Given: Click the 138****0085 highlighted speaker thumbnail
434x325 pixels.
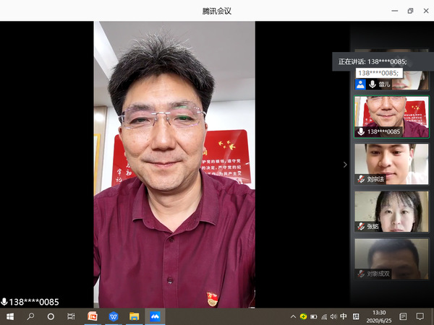Looking at the screenshot, I should (x=391, y=116).
